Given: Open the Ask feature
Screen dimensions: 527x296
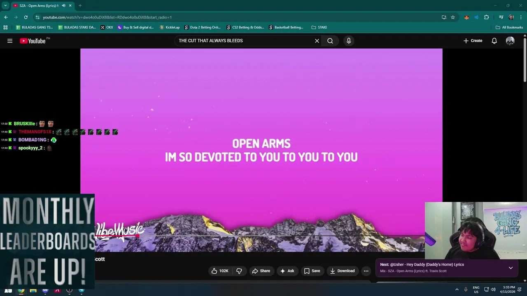Looking at the screenshot, I should (287, 271).
